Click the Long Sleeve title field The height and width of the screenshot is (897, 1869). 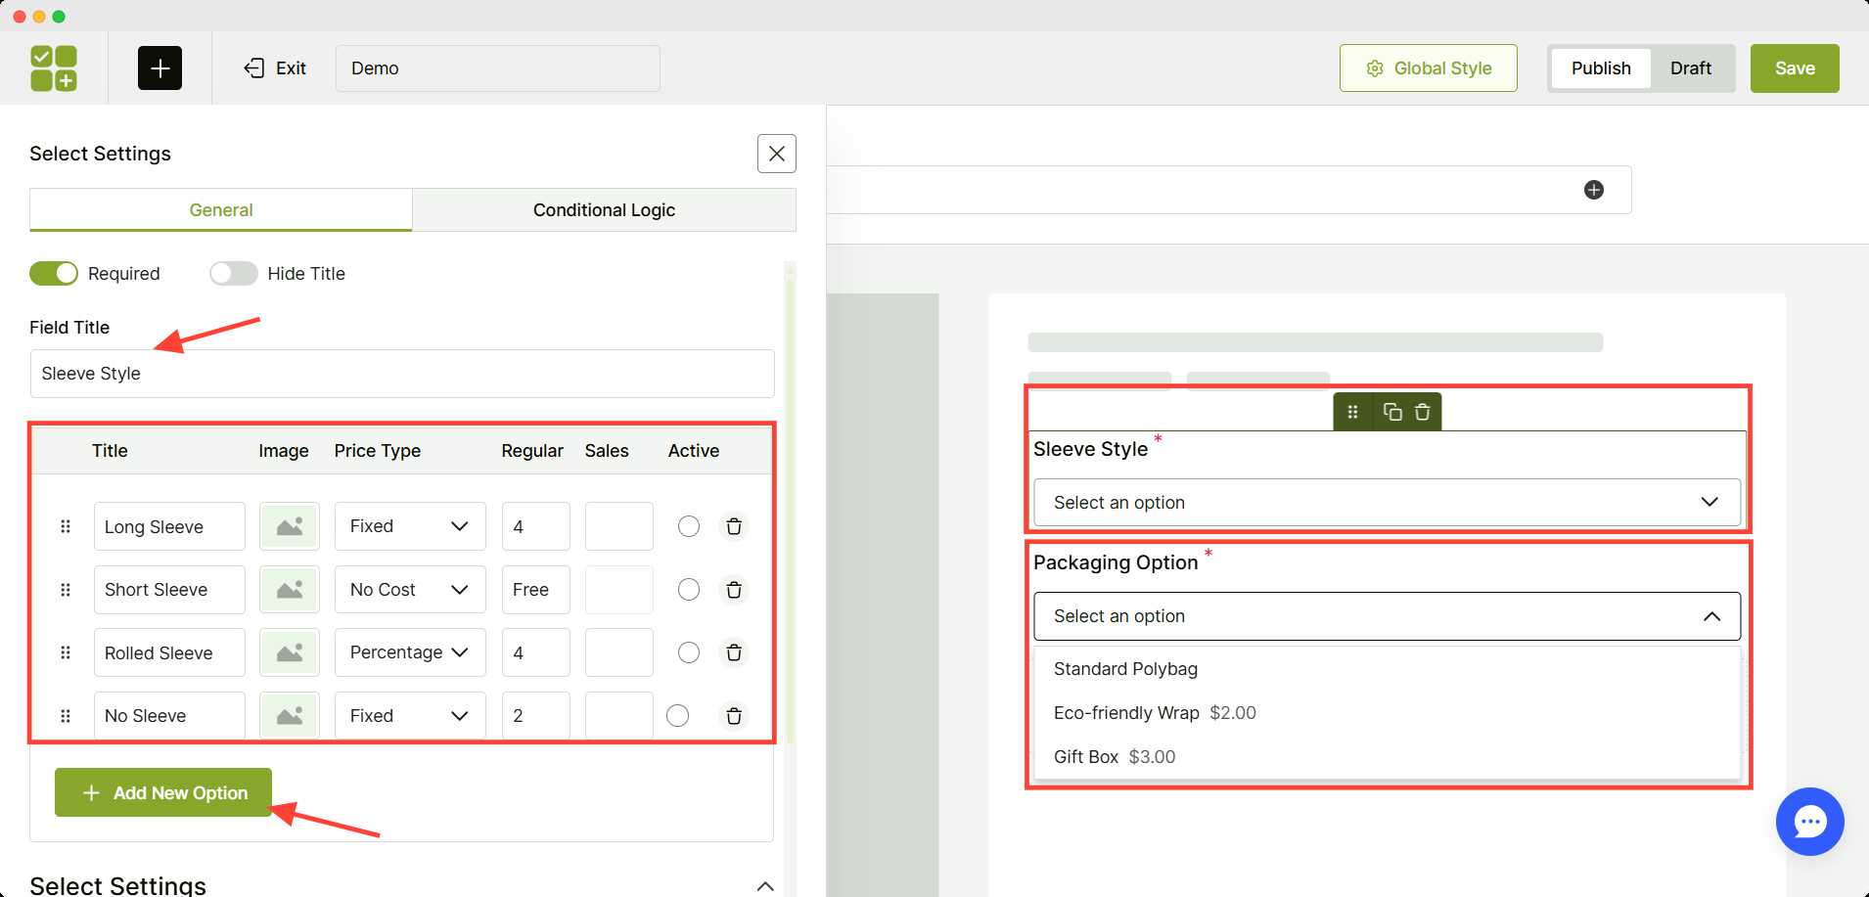169,526
